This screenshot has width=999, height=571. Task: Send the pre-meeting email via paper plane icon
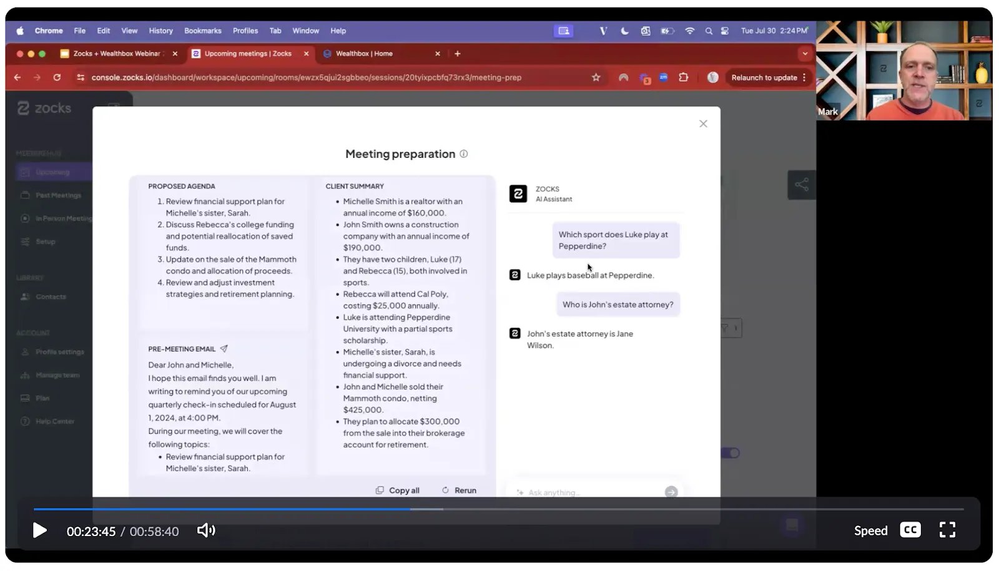224,349
